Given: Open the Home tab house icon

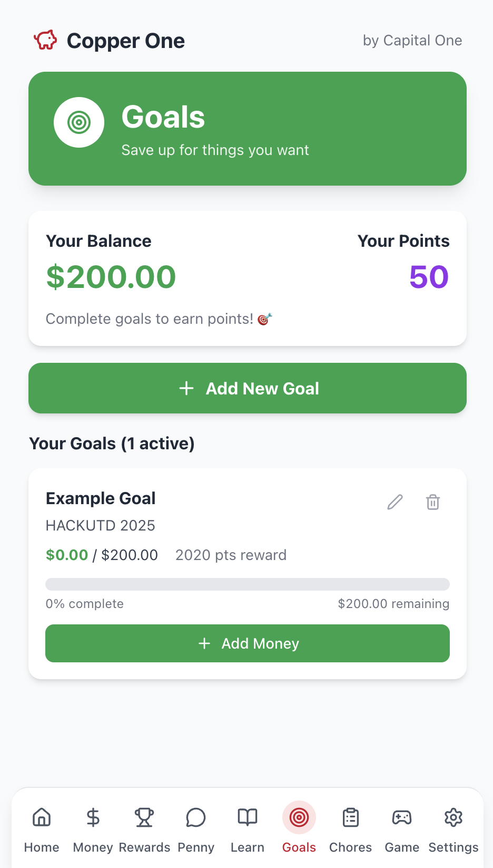Looking at the screenshot, I should (42, 817).
